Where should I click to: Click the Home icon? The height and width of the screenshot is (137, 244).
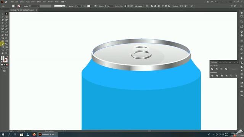tap(6, 2)
